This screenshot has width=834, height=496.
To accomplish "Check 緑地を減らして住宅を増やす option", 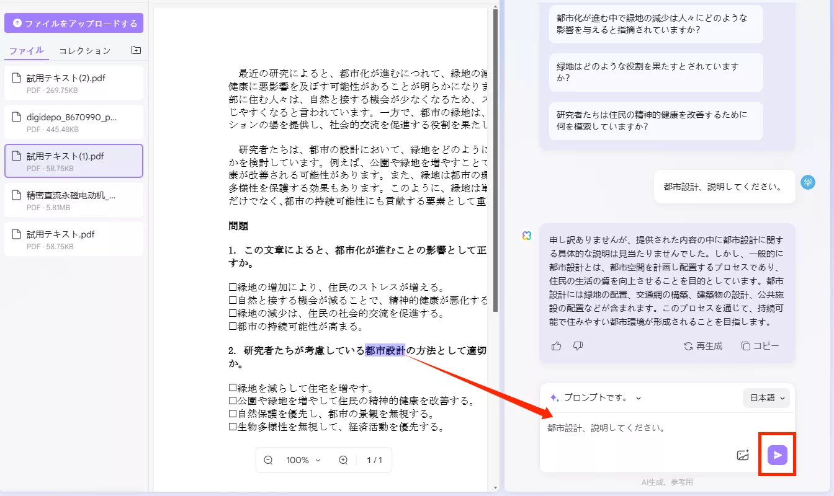I will (233, 388).
